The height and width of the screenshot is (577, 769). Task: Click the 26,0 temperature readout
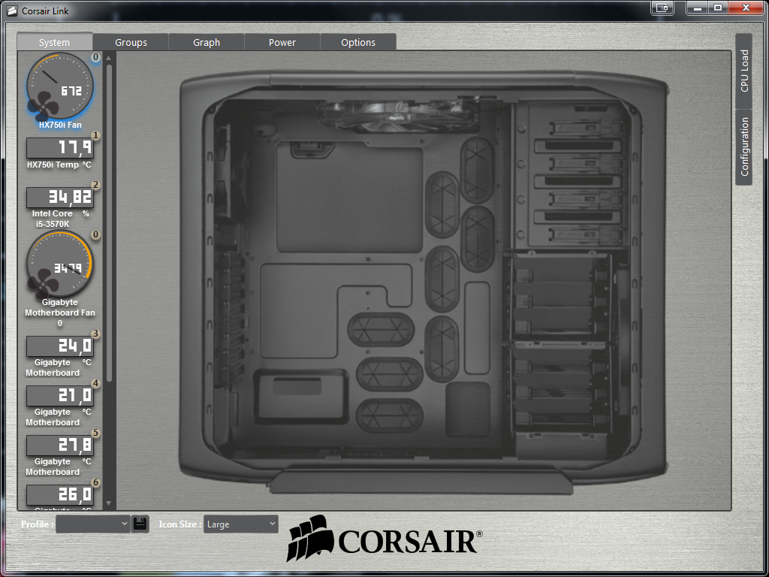coord(60,495)
